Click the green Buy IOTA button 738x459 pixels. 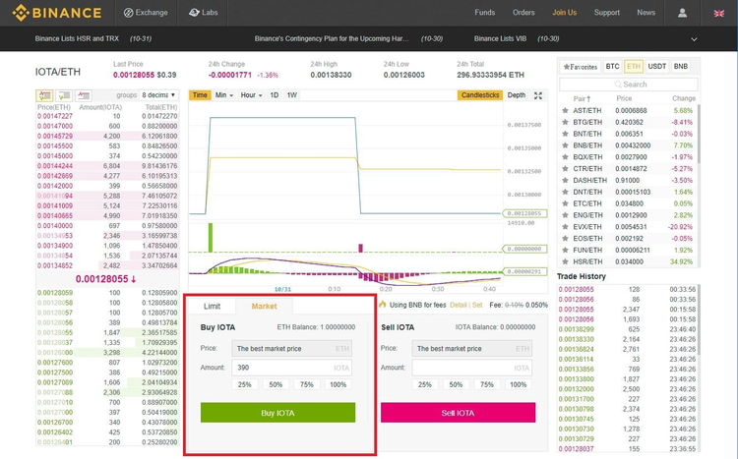click(x=277, y=413)
